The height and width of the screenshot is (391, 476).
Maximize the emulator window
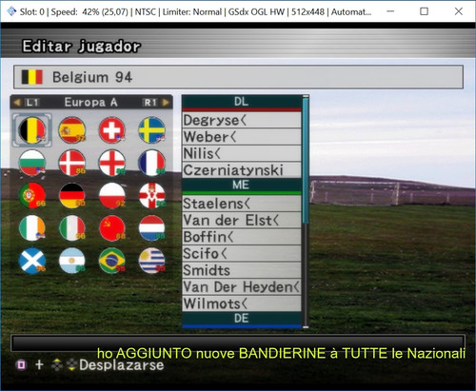[424, 11]
